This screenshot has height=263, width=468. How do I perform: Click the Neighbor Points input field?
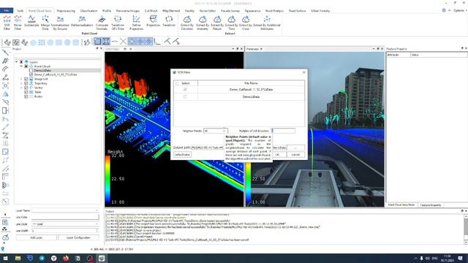tap(216, 131)
